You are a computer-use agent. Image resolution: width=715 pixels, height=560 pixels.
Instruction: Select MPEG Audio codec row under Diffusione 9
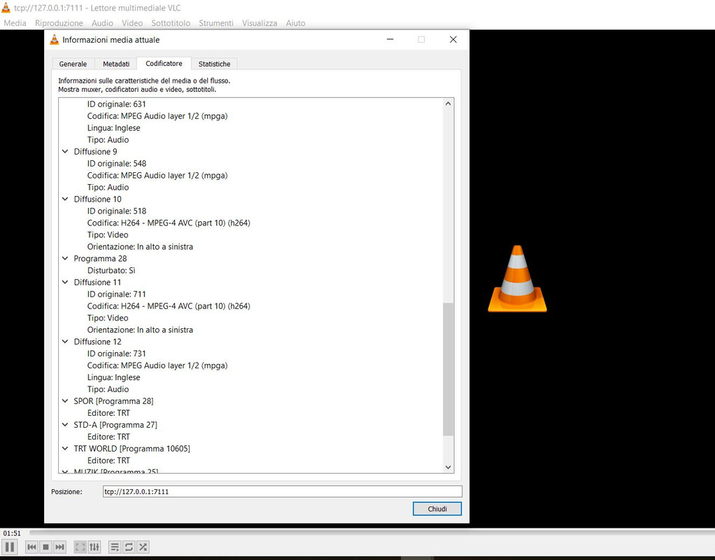[157, 175]
